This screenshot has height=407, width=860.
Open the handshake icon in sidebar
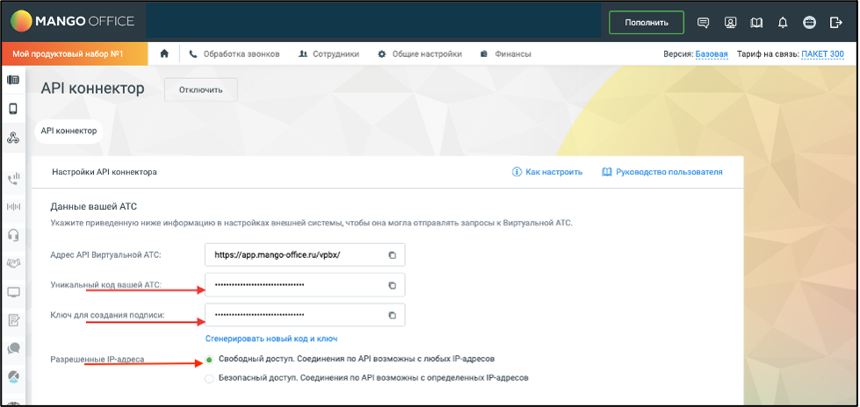[13, 263]
